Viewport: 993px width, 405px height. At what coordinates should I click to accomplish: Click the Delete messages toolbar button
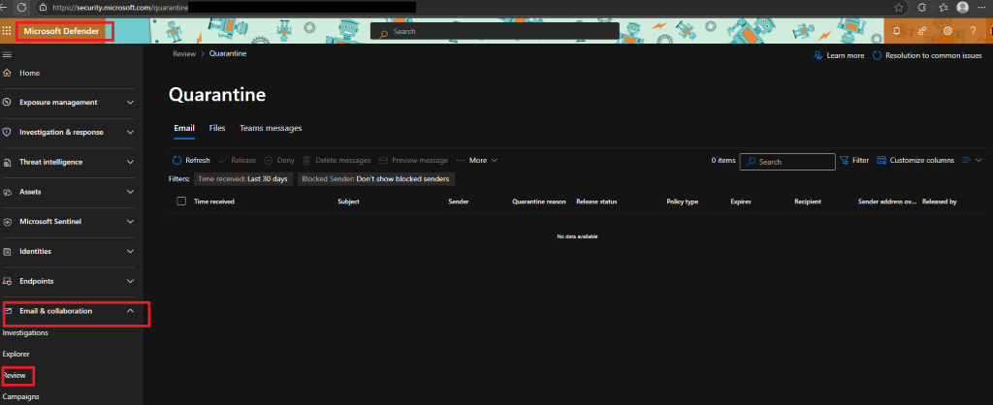pos(336,161)
